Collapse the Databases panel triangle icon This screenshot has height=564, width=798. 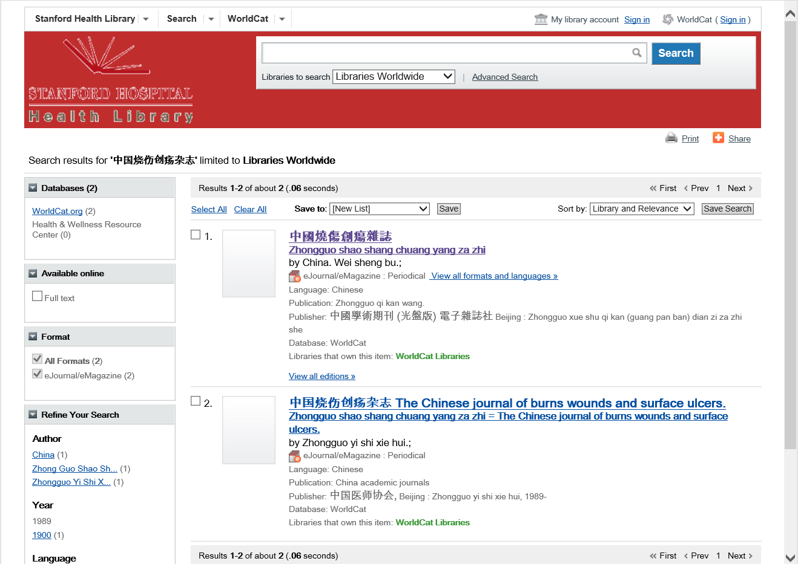(33, 188)
